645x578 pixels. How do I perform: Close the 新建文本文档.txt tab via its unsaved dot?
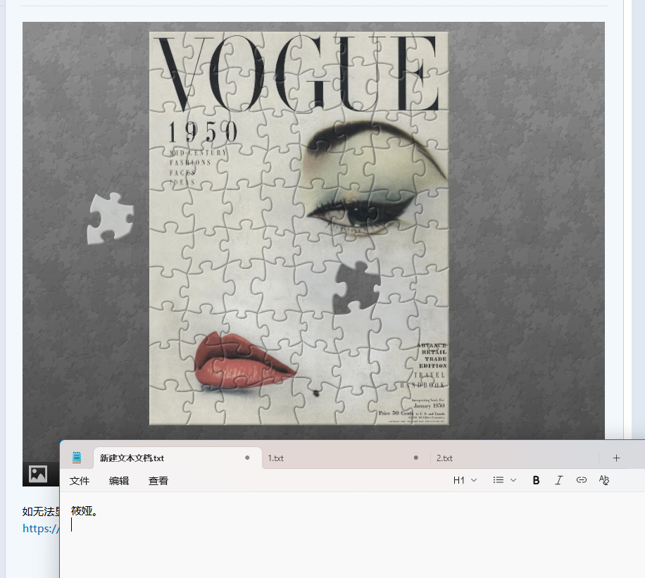(247, 458)
